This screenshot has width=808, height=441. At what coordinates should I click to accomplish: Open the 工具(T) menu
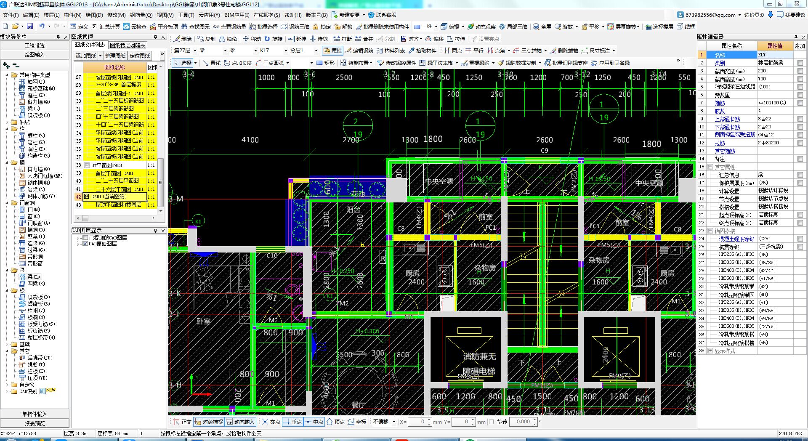[186, 15]
